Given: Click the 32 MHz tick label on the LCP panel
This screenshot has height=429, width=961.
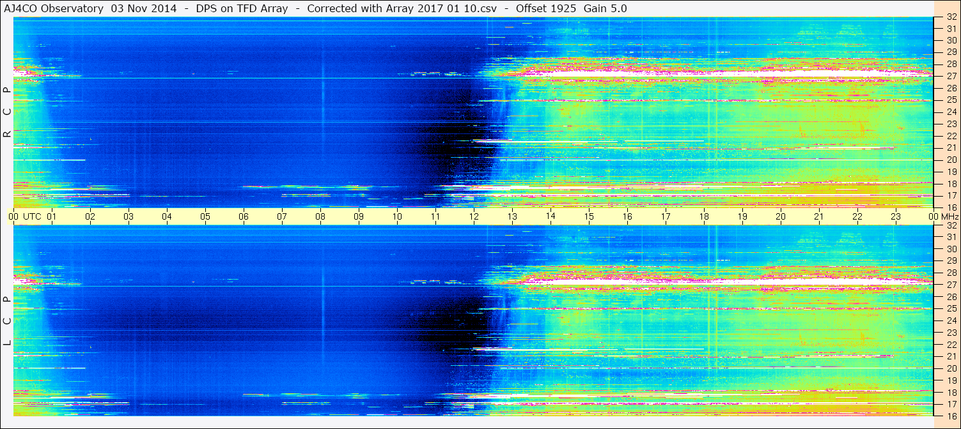Looking at the screenshot, I should [951, 225].
